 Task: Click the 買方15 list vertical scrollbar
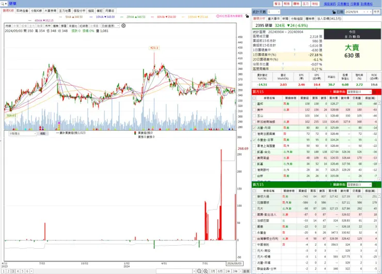coord(379,141)
